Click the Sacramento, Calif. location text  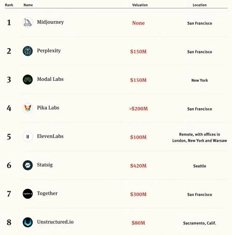[200, 223]
